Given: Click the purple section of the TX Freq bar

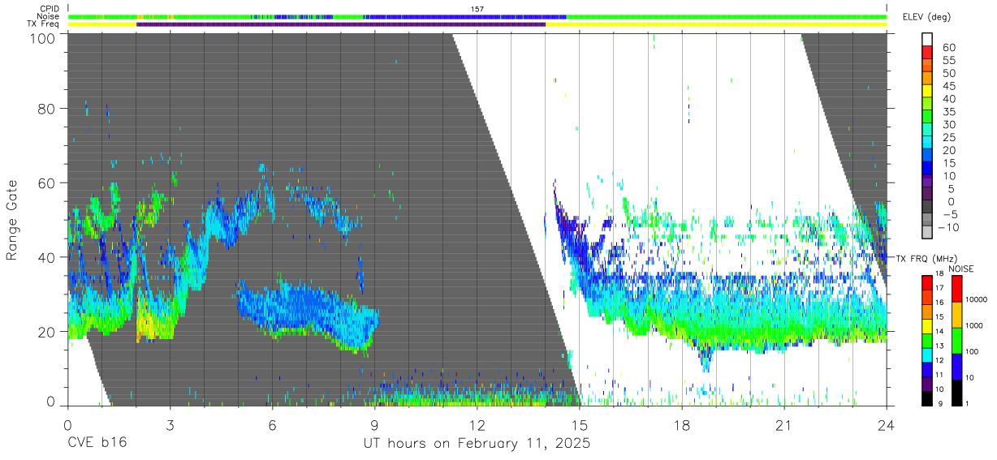Looking at the screenshot, I should pos(341,24).
